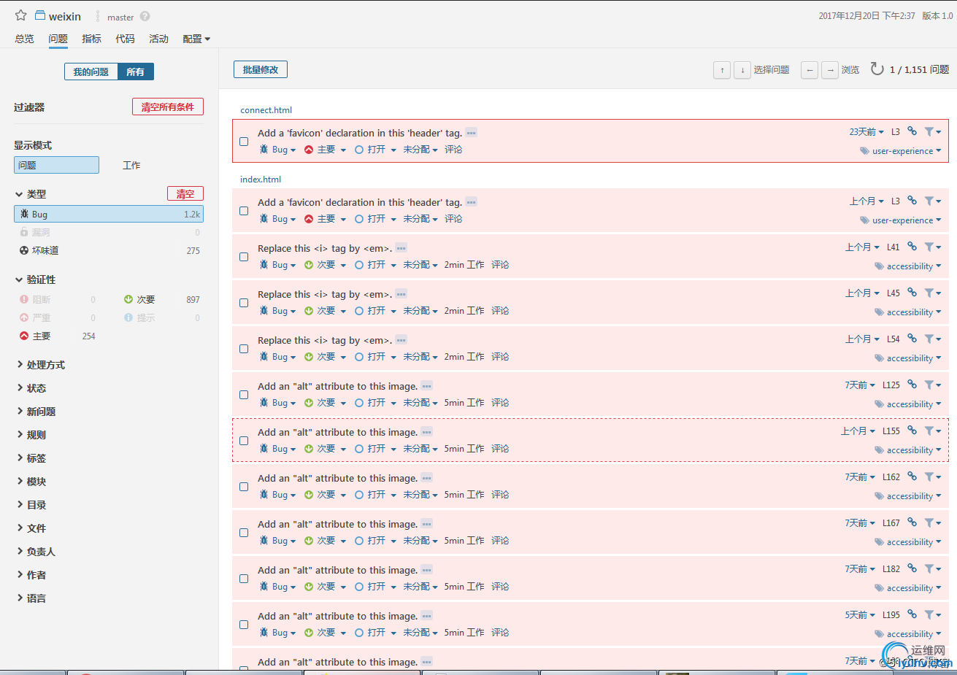957x675 pixels.
Task: Click 清空所有条件 button
Action: tap(168, 107)
